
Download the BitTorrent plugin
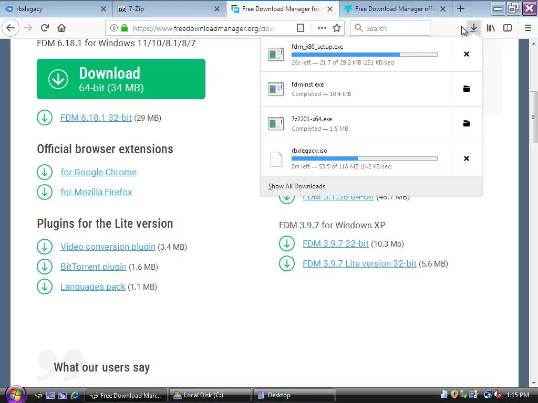94,267
